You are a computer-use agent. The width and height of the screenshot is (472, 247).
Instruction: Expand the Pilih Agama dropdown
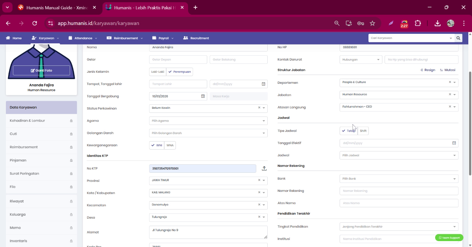[x=208, y=121]
